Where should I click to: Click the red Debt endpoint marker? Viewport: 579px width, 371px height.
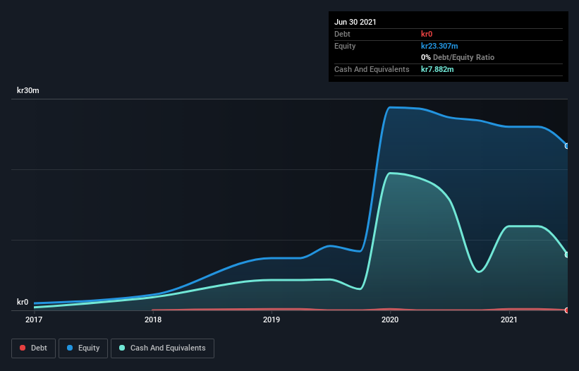(x=567, y=310)
